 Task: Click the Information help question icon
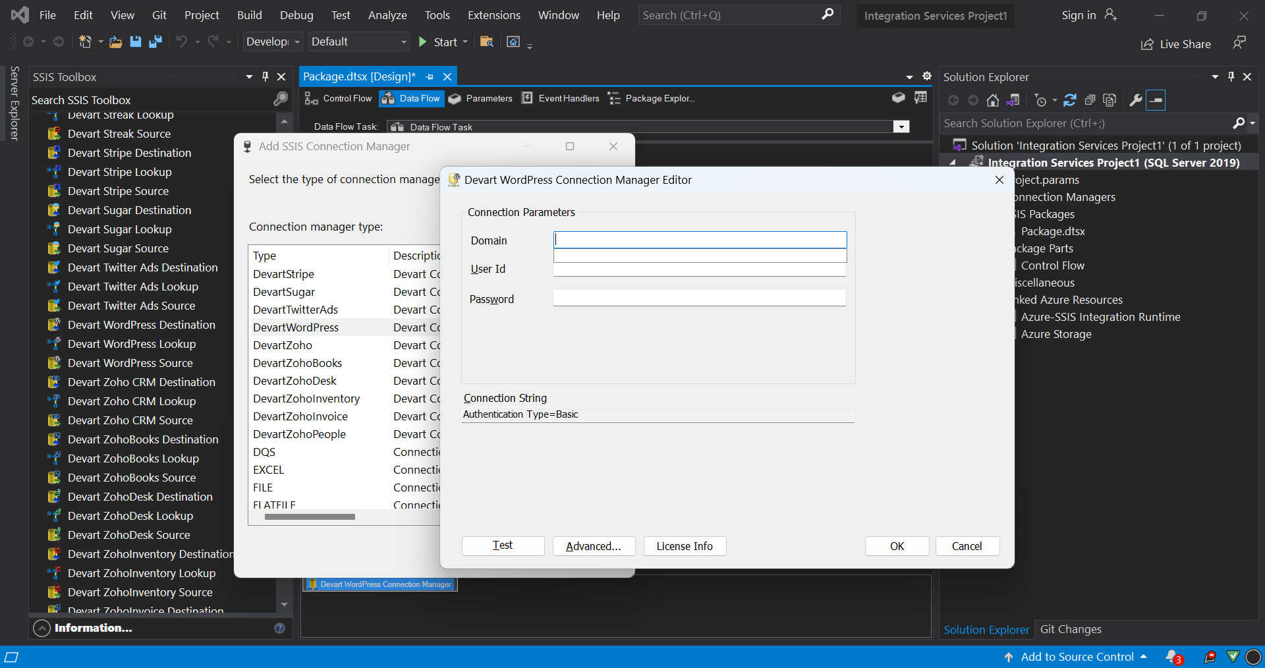point(279,628)
